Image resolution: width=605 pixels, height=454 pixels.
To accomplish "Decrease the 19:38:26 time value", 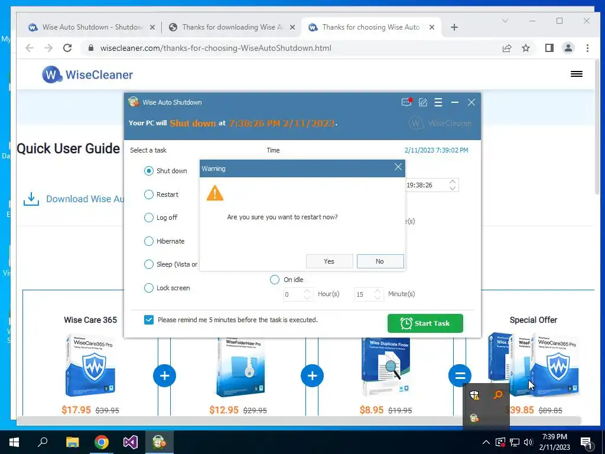I will [453, 189].
